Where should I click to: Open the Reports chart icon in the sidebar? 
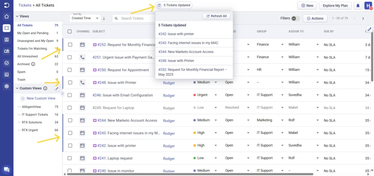[x=7, y=75]
